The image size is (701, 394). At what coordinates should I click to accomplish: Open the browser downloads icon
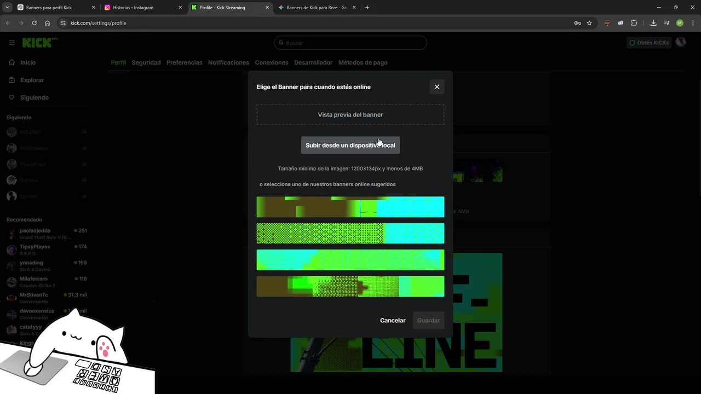(653, 23)
